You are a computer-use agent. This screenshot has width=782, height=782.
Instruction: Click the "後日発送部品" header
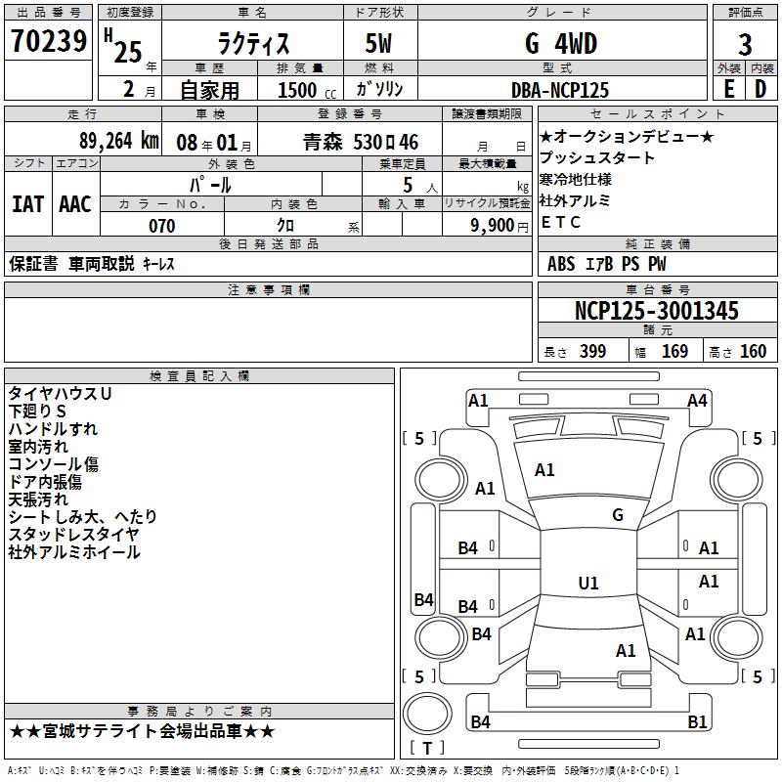268,243
